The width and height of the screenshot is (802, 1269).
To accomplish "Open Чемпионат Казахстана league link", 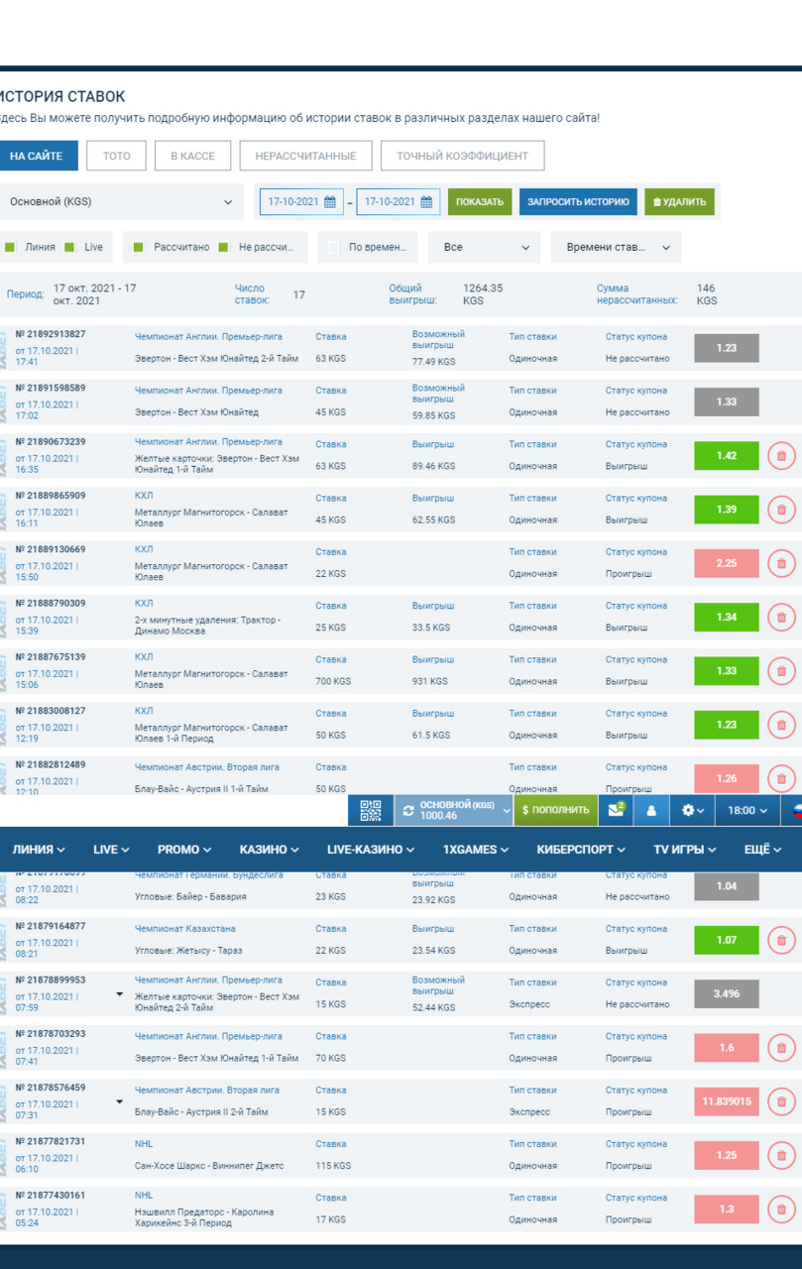I will pyautogui.click(x=185, y=929).
